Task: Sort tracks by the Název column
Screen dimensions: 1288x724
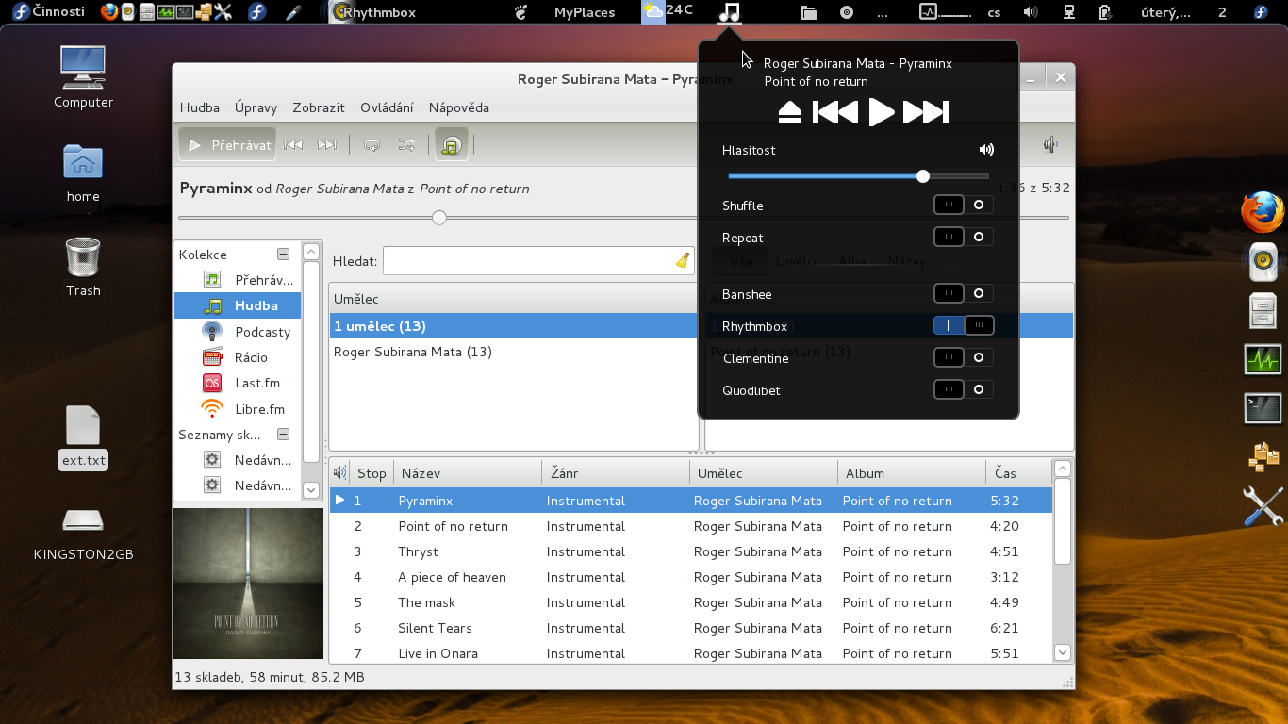Action: click(467, 473)
